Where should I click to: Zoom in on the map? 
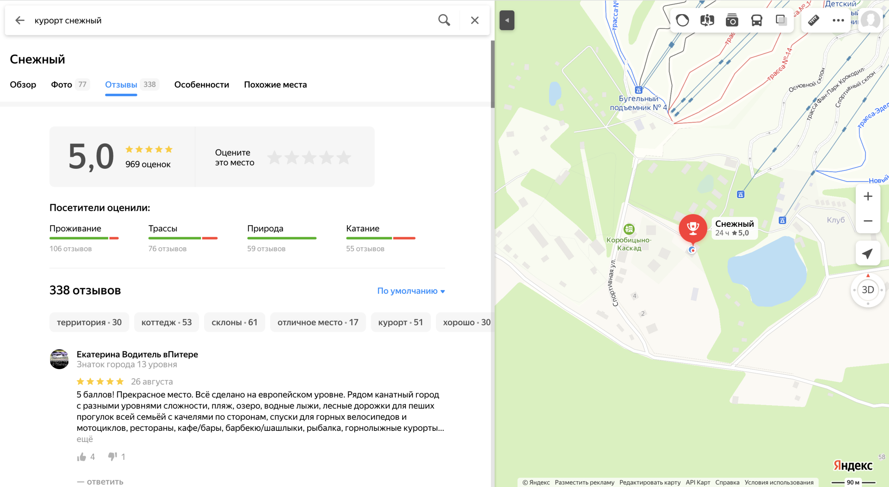[868, 196]
